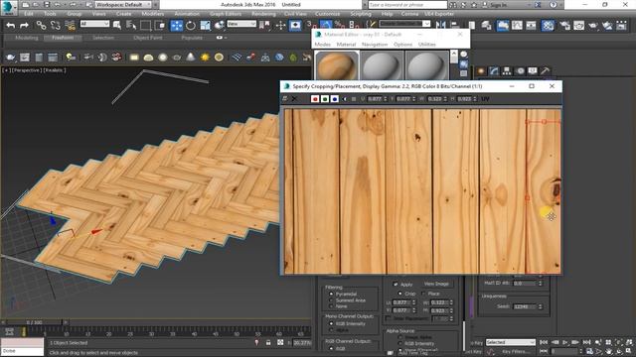The width and height of the screenshot is (636, 357).
Task: Open the Named Selection Sets dropdown
Action: point(404,24)
